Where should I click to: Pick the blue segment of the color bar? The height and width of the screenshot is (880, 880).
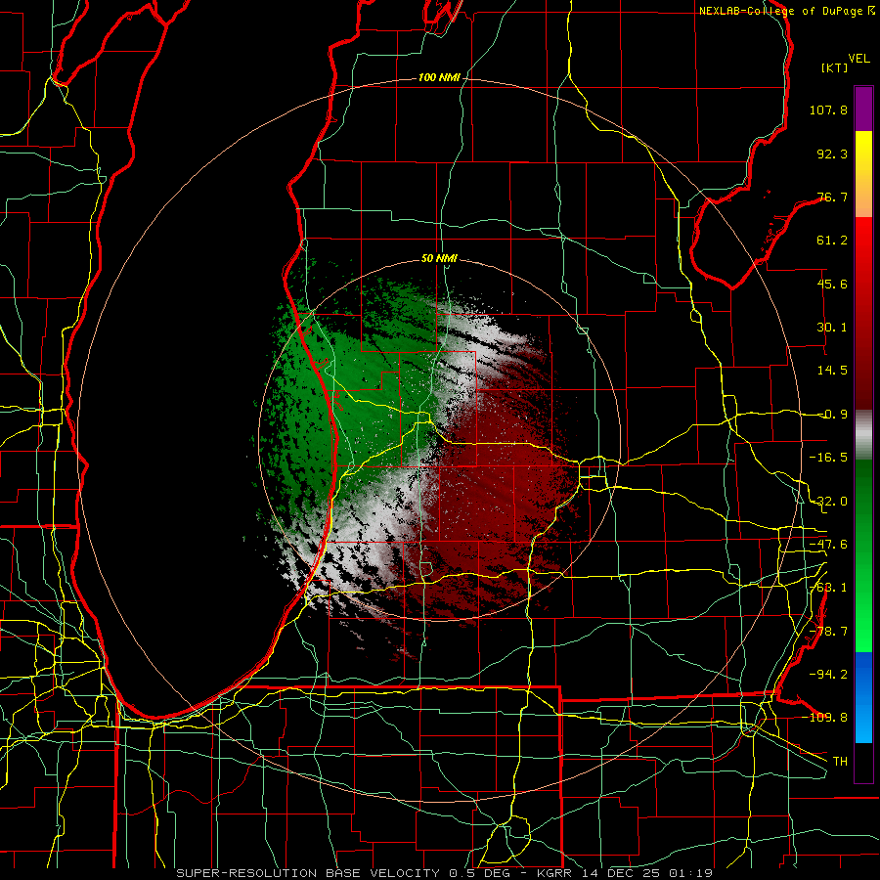tap(863, 697)
